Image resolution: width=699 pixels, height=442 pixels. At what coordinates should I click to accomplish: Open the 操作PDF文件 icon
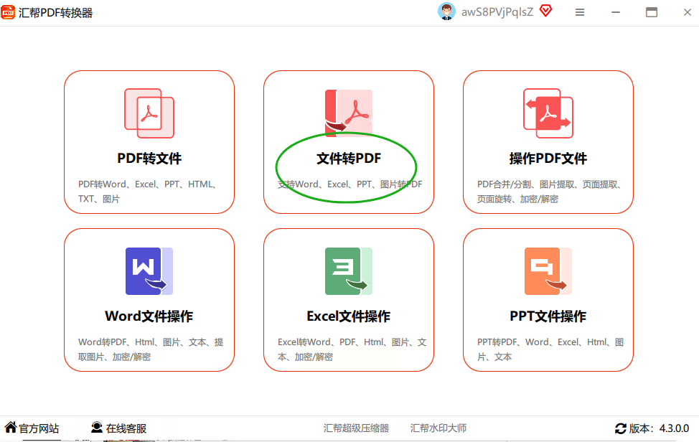tap(548, 113)
